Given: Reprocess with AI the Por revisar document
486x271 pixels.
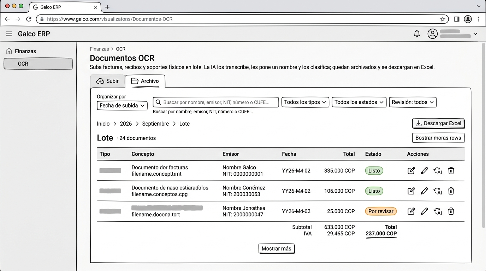Looking at the screenshot, I should click(438, 211).
